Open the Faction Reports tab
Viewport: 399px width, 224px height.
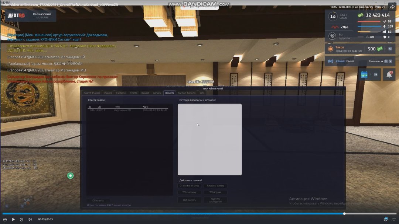click(187, 93)
